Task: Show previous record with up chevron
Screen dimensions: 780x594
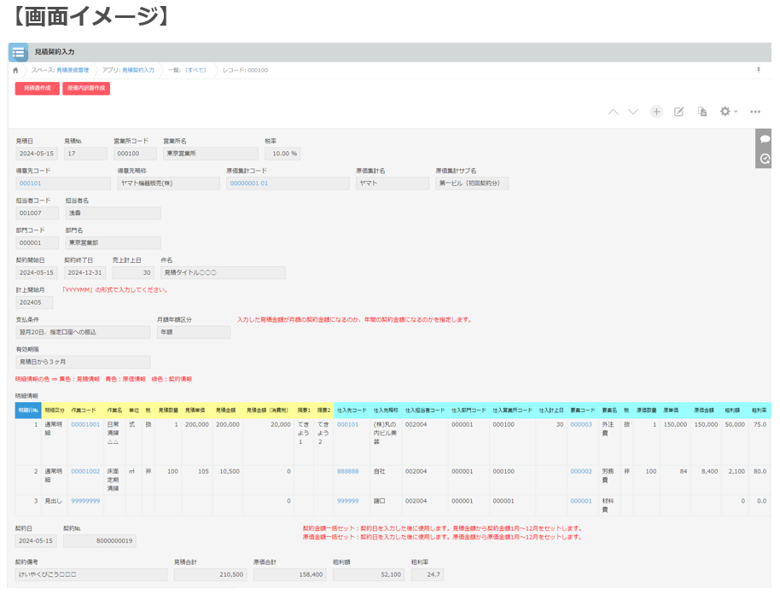Action: pos(613,112)
